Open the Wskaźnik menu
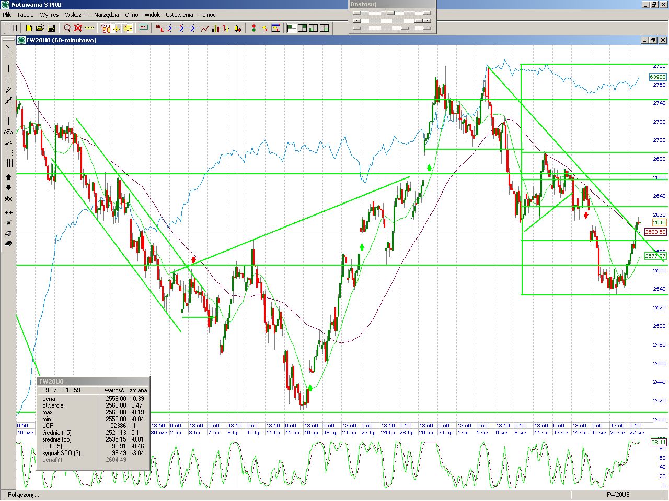 tap(76, 15)
